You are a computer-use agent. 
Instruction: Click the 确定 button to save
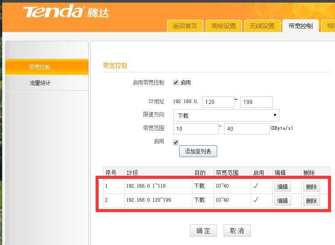(x=203, y=231)
